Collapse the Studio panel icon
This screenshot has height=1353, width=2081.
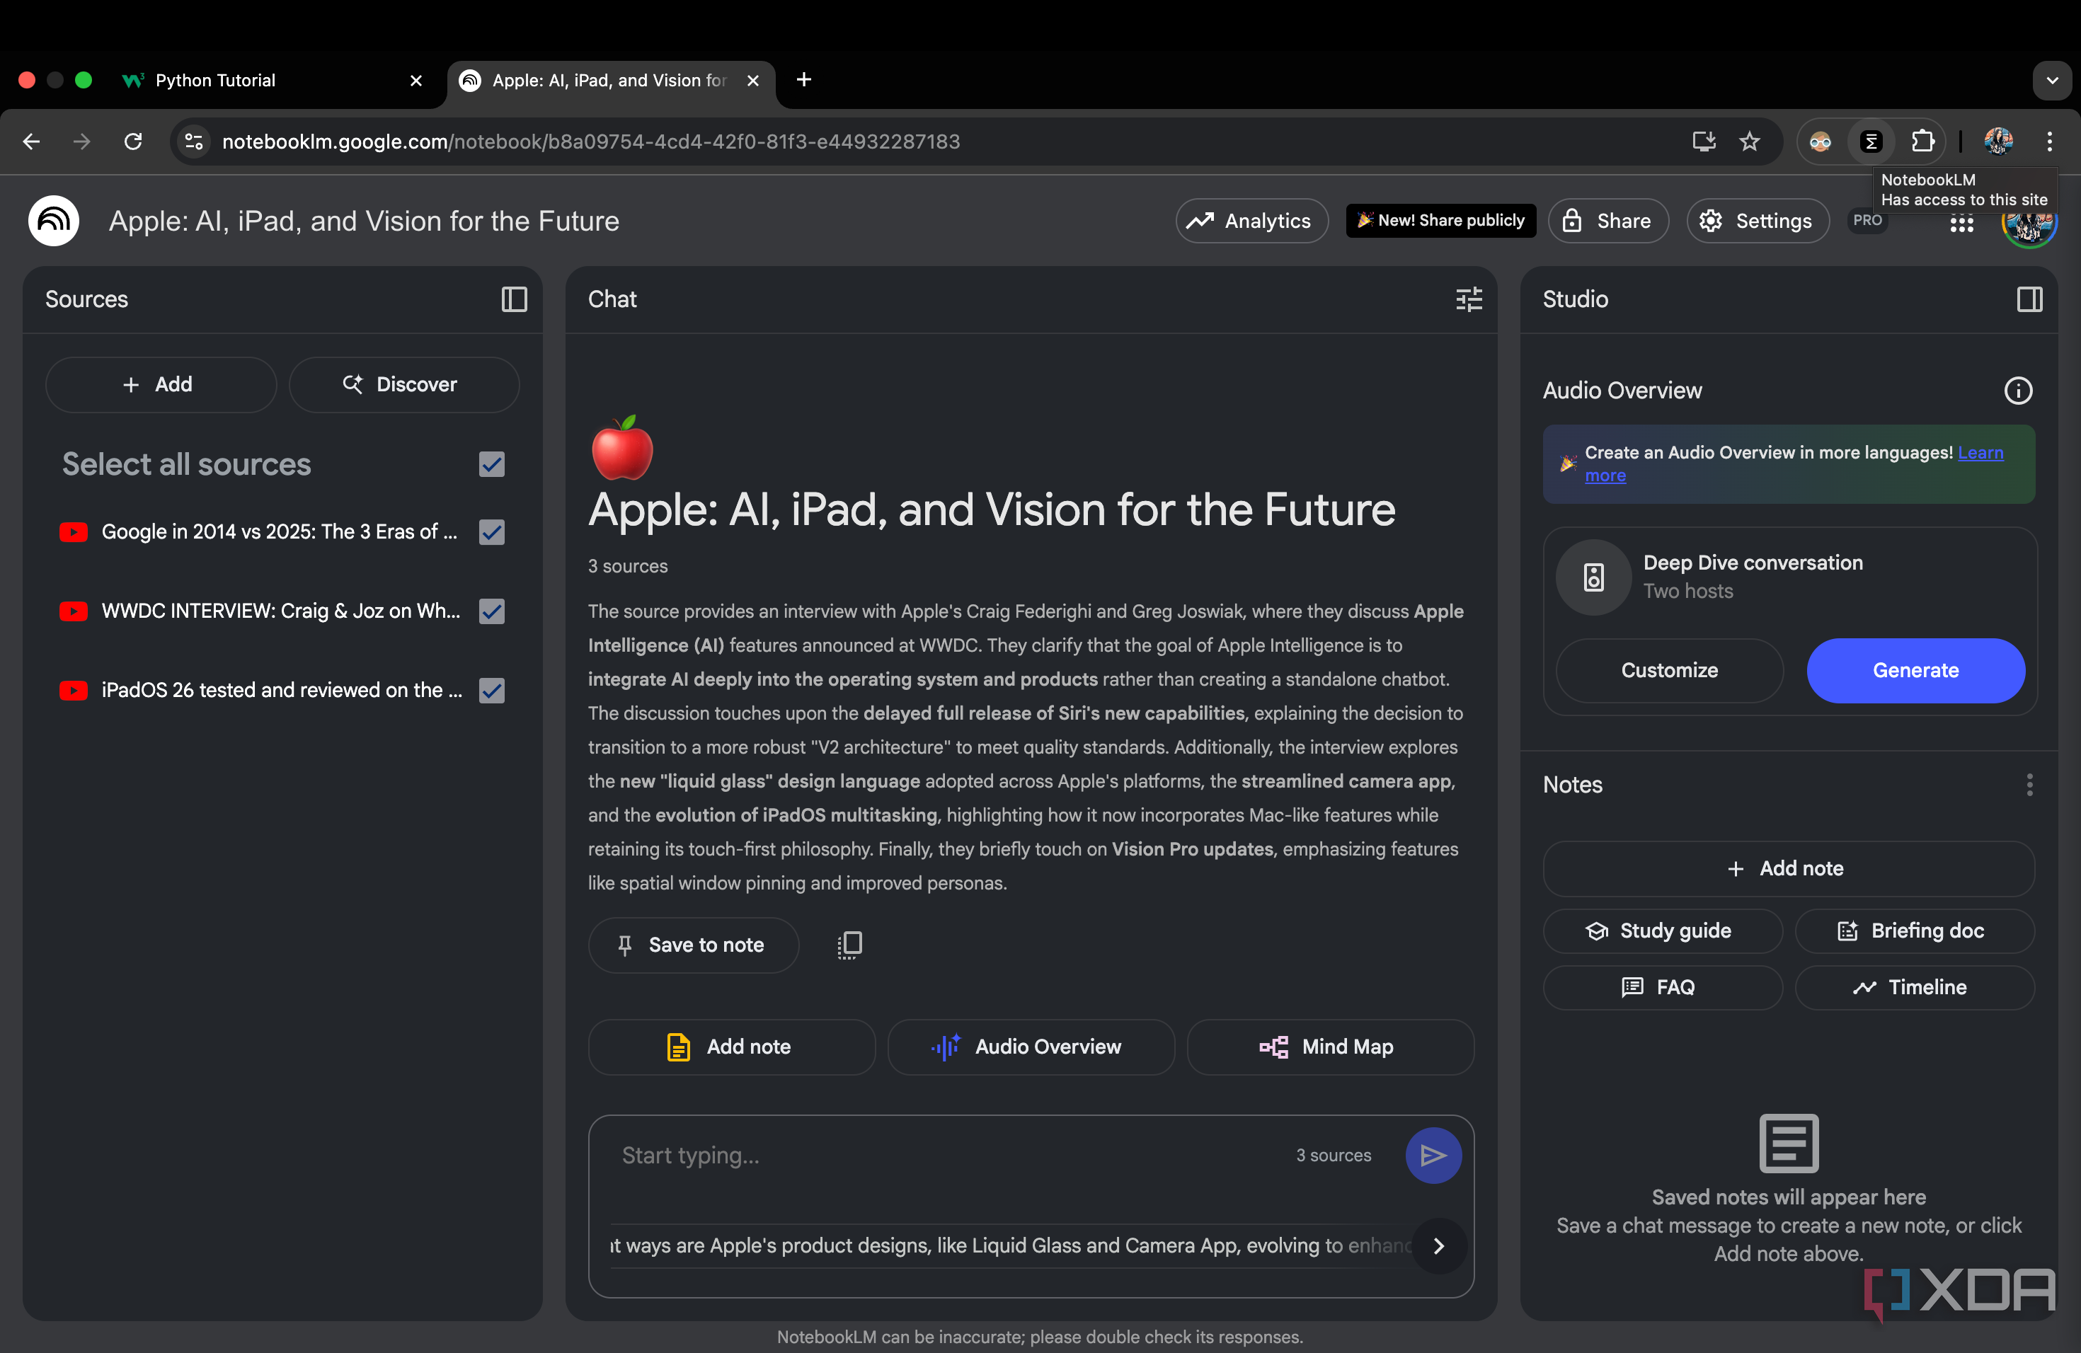2029,300
